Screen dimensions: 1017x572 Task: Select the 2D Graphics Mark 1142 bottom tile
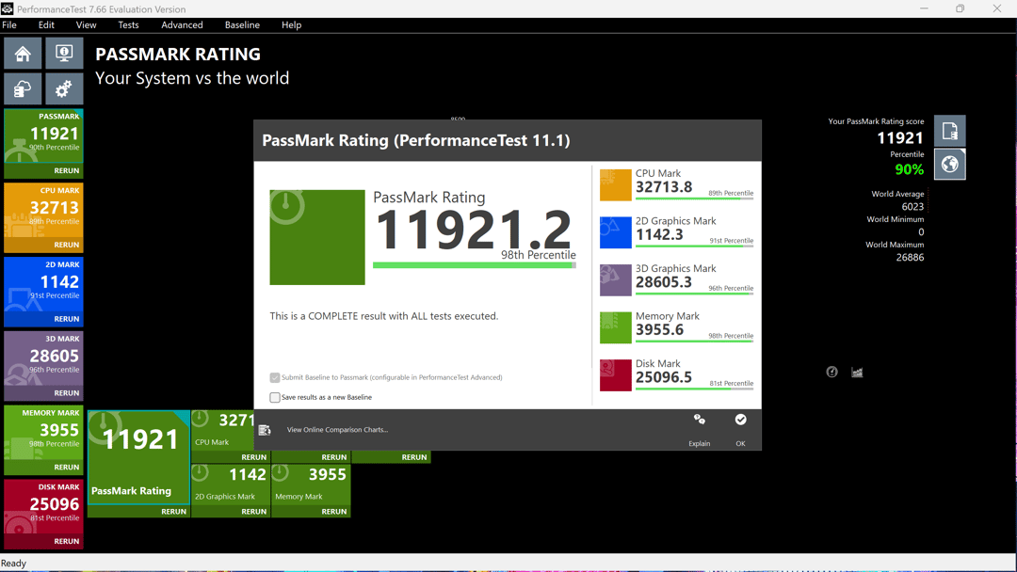pos(231,485)
